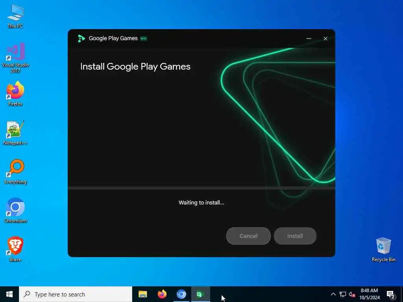403x302 pixels.
Task: Open Firefox from the taskbar
Action: (x=162, y=294)
